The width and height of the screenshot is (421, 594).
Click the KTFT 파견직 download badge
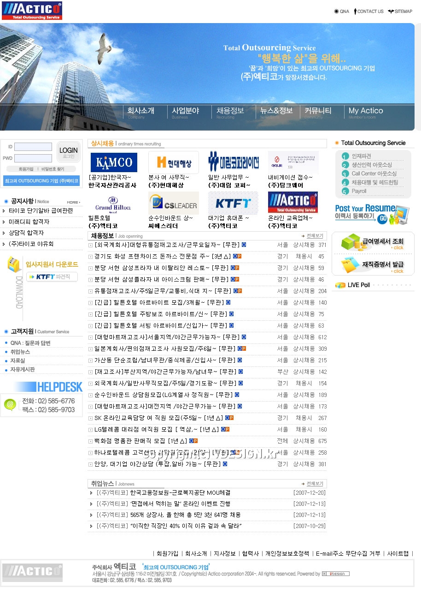click(x=52, y=277)
